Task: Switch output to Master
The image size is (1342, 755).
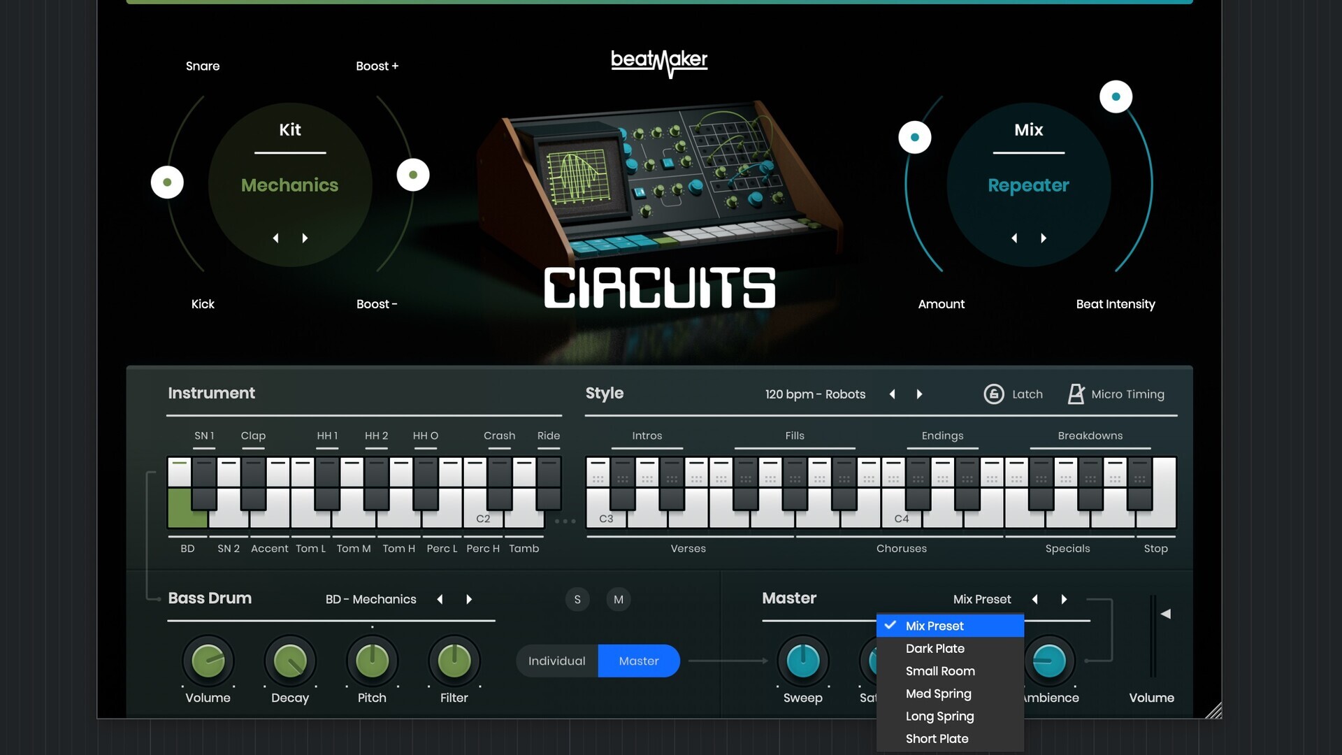Action: click(639, 661)
